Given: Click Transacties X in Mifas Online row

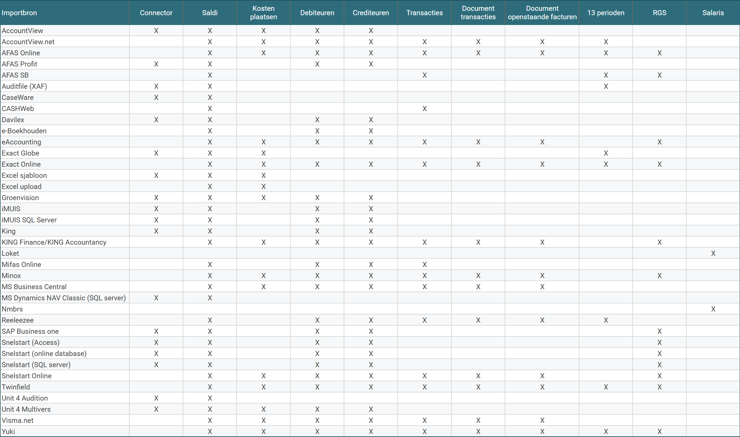Looking at the screenshot, I should click(424, 265).
